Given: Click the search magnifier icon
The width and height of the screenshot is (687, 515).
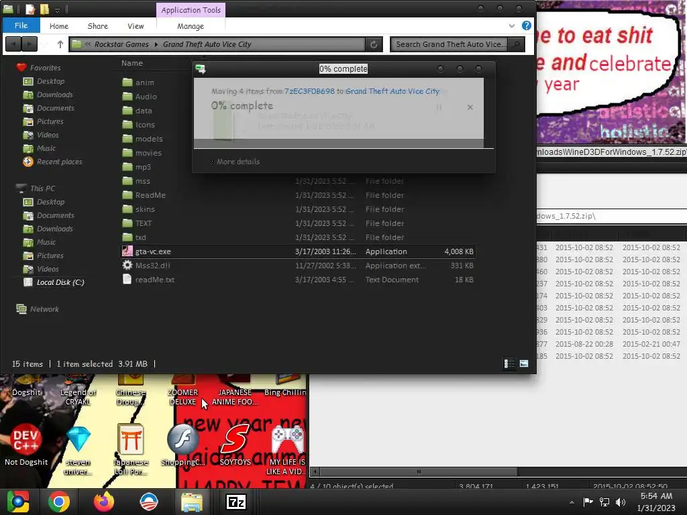Looking at the screenshot, I should 517,44.
